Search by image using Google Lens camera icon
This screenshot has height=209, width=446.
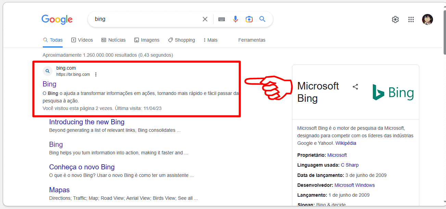(x=249, y=19)
